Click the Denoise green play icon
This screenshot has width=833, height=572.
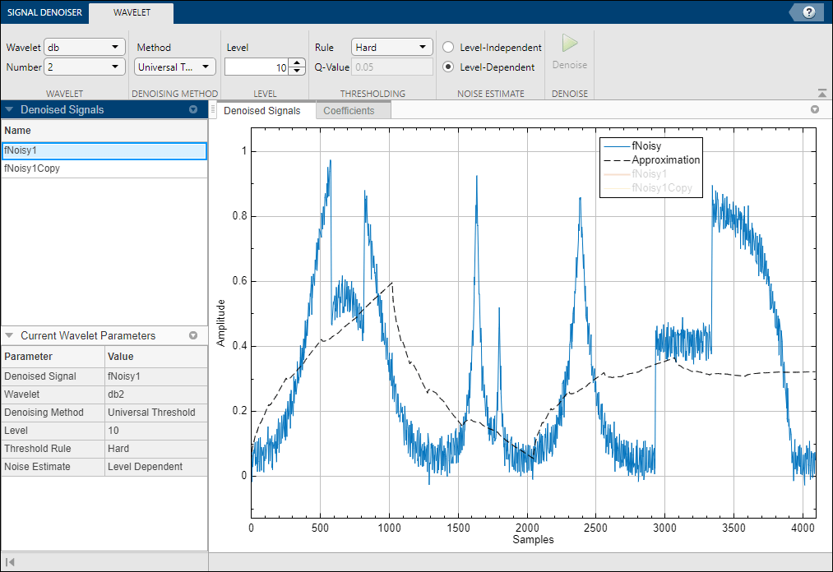click(x=570, y=44)
